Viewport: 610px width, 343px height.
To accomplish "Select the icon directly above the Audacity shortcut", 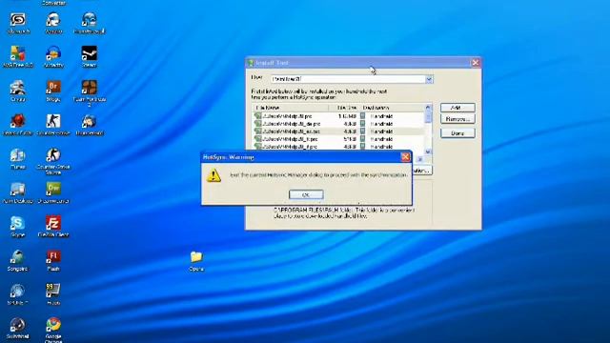I will pos(53,23).
